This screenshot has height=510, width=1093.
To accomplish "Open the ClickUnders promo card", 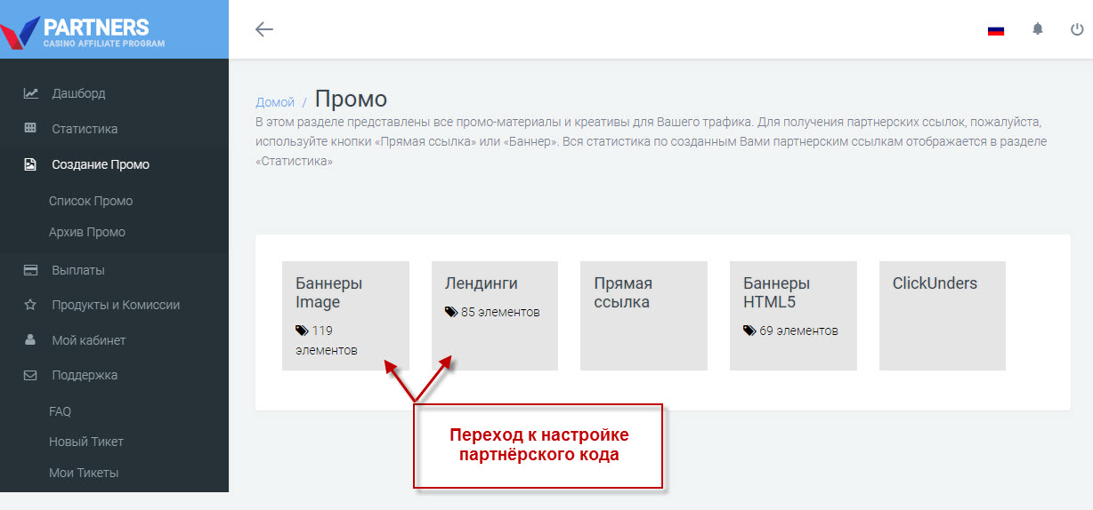I will coord(943,315).
